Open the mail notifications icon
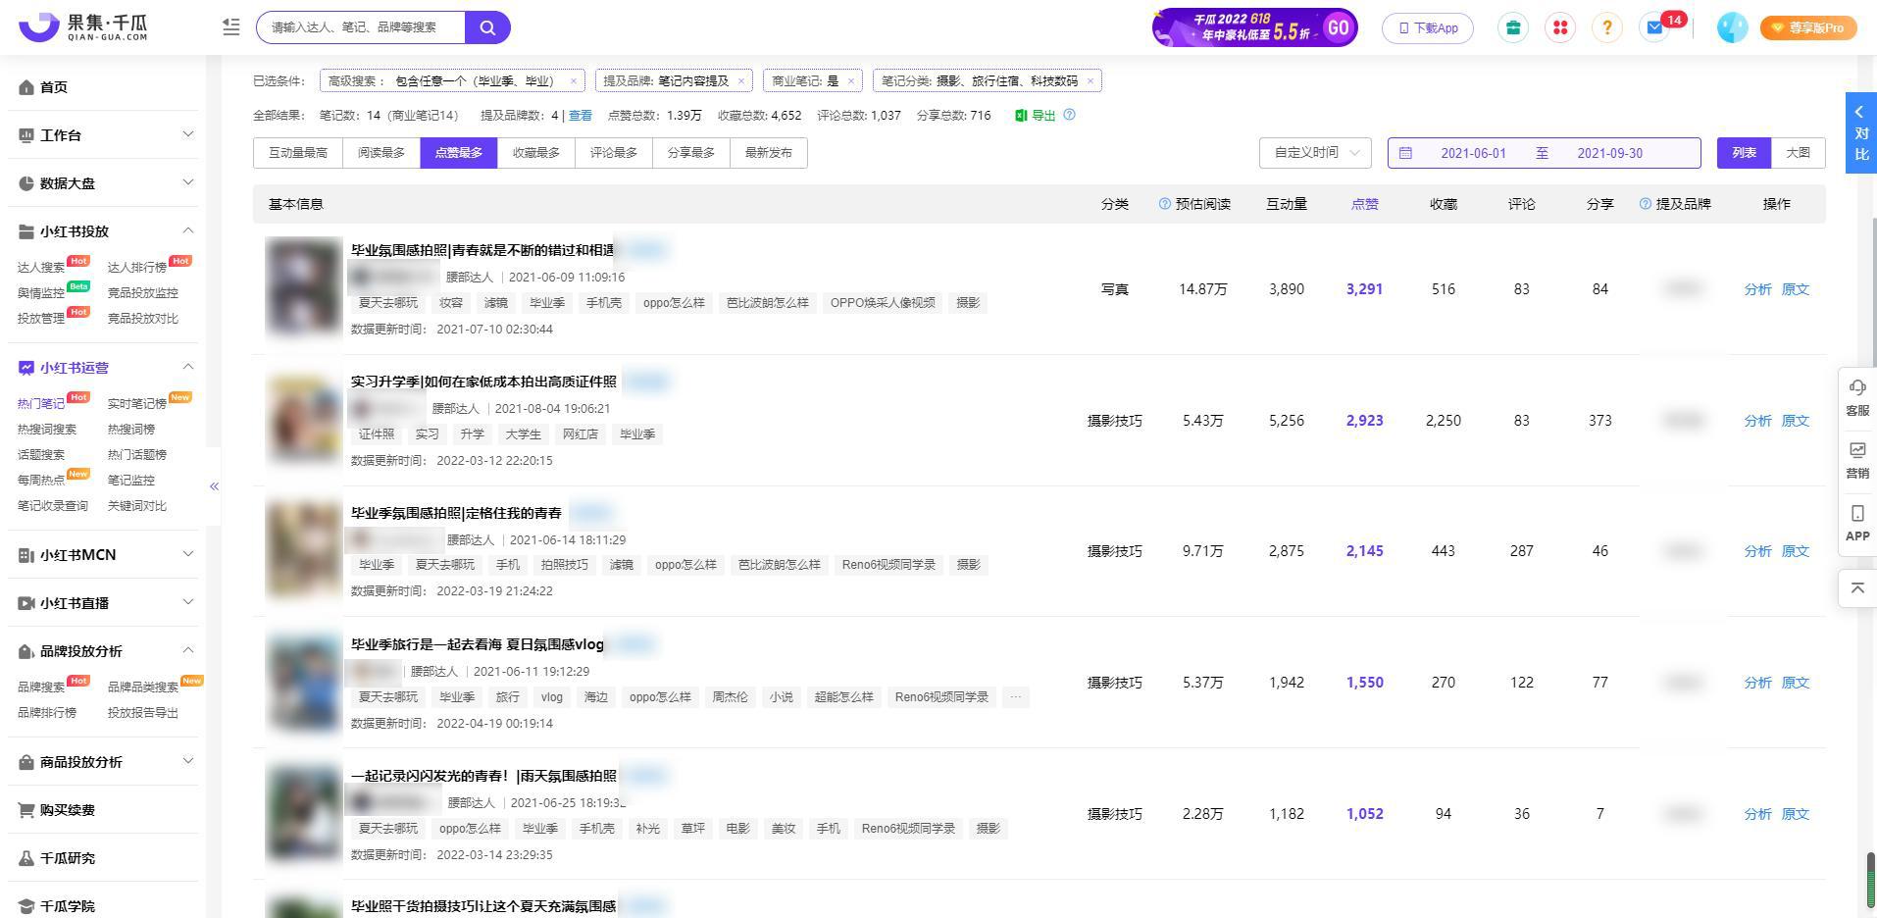Image resolution: width=1877 pixels, height=918 pixels. pyautogui.click(x=1654, y=27)
